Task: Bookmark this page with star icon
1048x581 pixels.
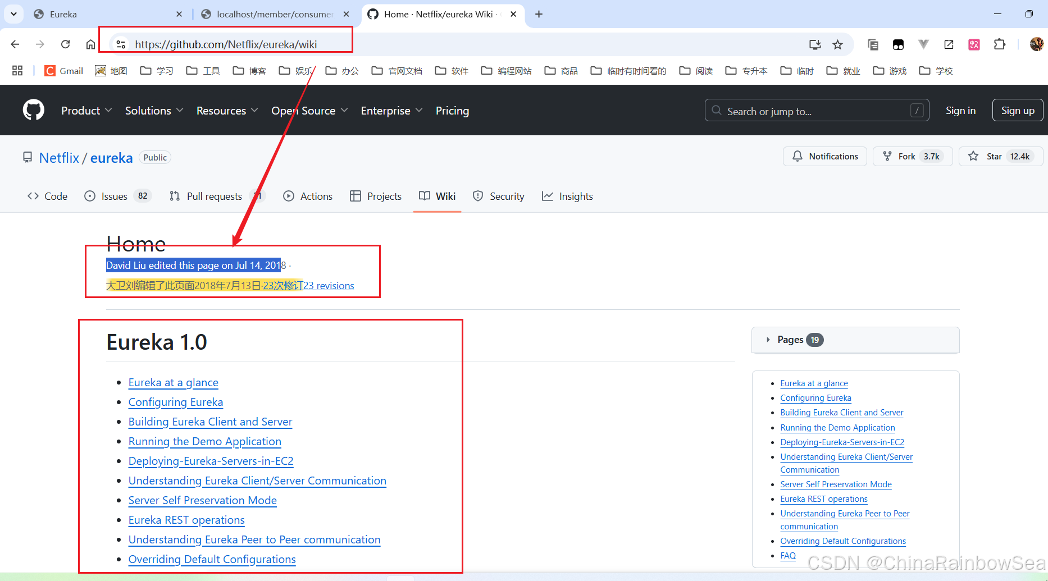Action: point(837,44)
